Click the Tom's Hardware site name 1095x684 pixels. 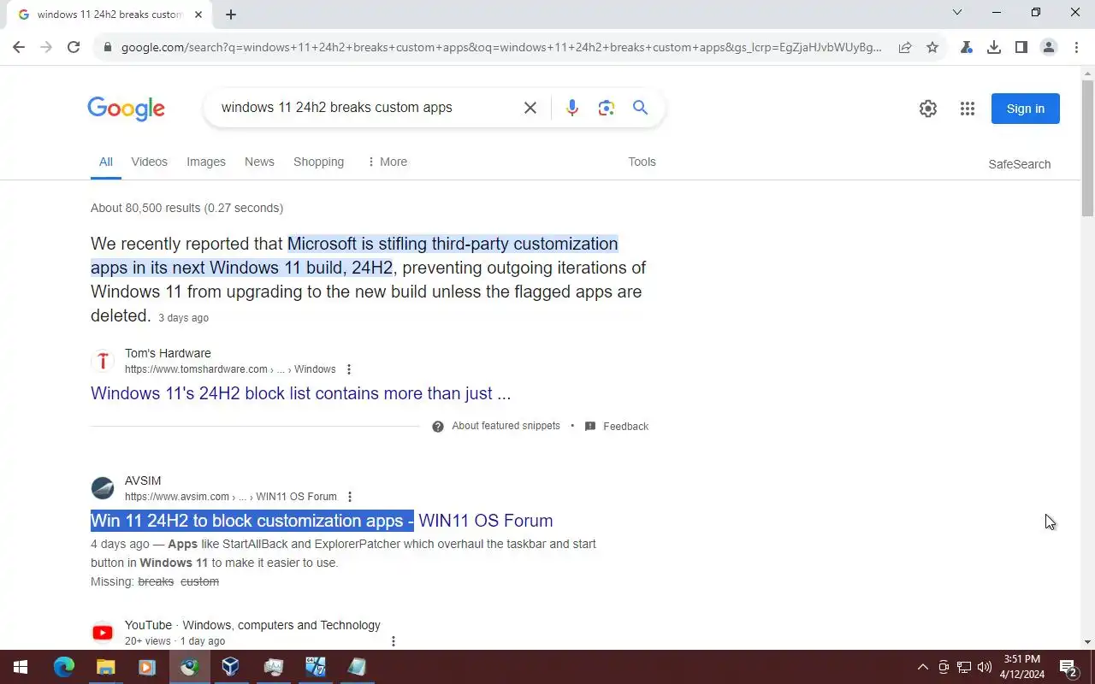(168, 353)
